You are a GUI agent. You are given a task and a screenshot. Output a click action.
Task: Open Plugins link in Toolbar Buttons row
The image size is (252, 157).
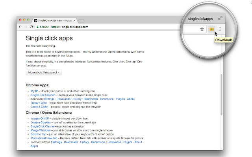click(x=128, y=142)
